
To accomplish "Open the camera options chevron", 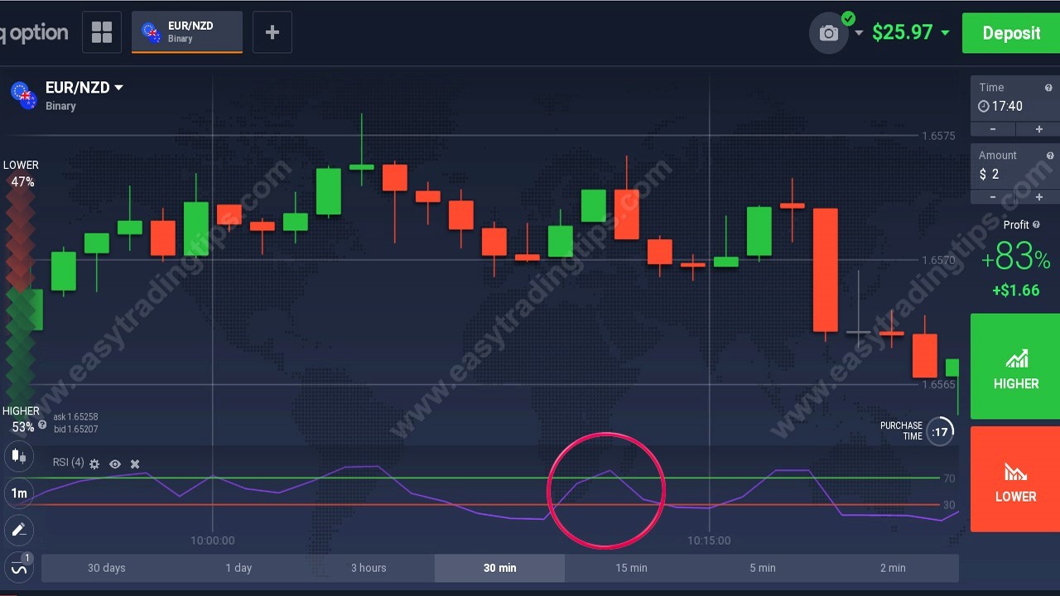I will 858,33.
